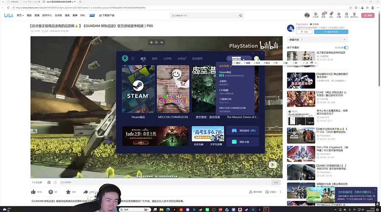381x212 pixels.
Task: Click the Windows taskbar search box
Action: (x=135, y=209)
